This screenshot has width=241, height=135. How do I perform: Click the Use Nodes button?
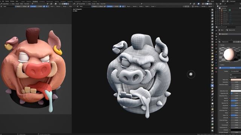pyautogui.click(x=230, y=67)
